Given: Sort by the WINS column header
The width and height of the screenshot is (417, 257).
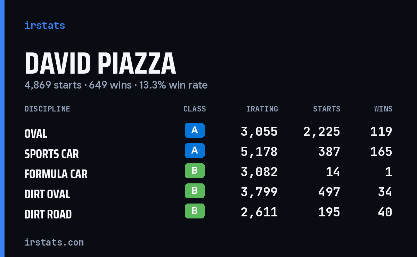Looking at the screenshot, I should [383, 109].
